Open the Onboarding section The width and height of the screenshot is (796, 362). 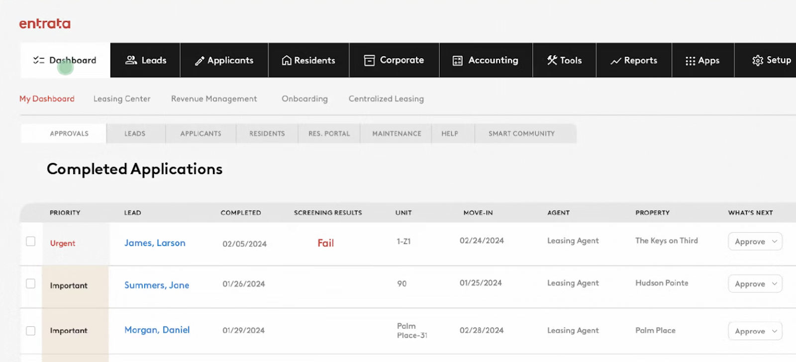click(x=304, y=99)
